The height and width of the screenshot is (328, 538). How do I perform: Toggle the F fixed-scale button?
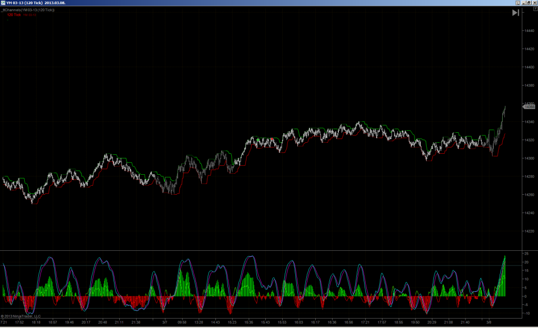[x=534, y=8]
